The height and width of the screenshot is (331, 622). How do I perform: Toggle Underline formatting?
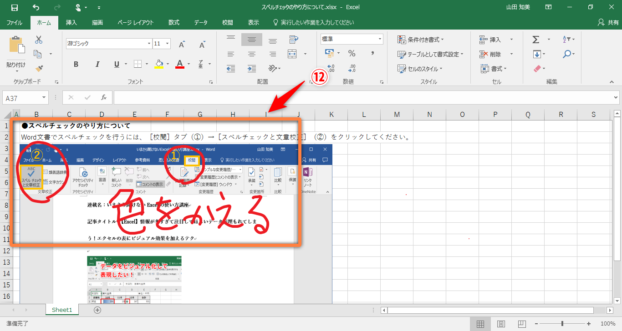coord(117,64)
